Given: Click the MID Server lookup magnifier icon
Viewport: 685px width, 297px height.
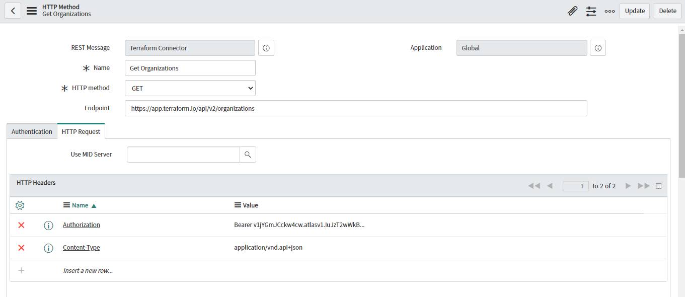Looking at the screenshot, I should (x=248, y=154).
